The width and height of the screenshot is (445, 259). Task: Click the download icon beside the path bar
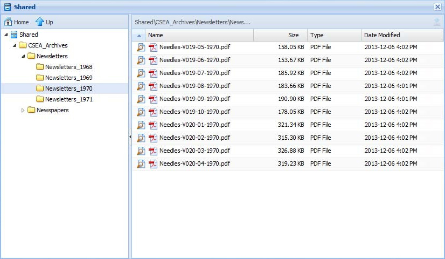pos(437,22)
